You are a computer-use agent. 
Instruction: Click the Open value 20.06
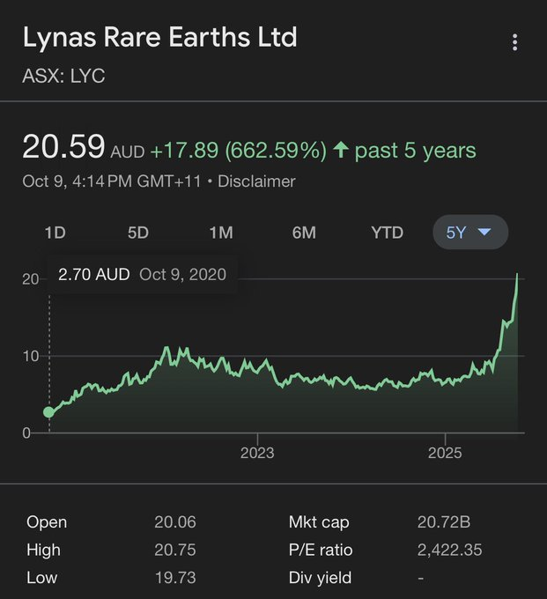click(x=175, y=521)
